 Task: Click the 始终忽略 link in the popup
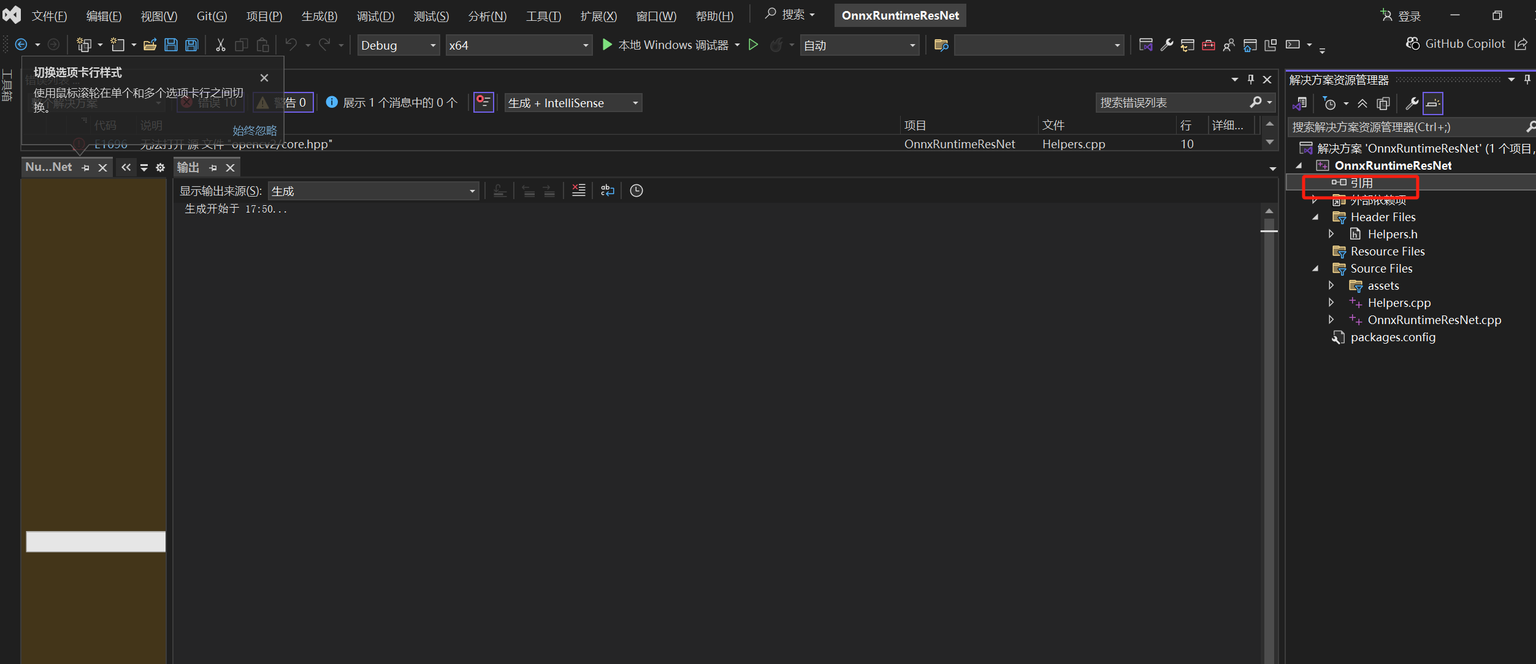256,130
